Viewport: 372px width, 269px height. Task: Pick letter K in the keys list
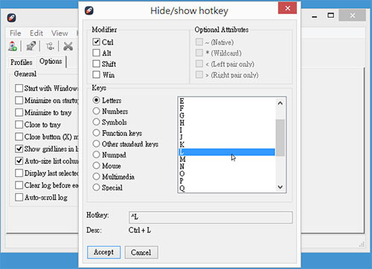pyautogui.click(x=227, y=144)
